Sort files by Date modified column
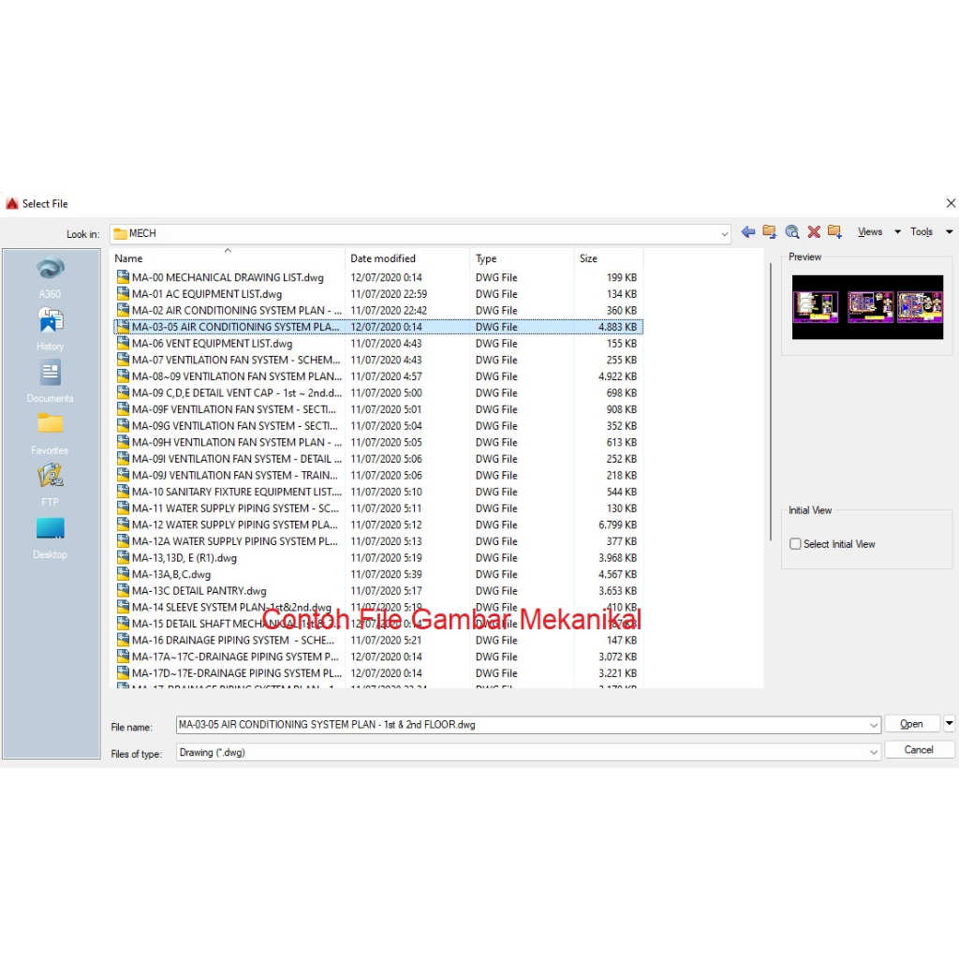 click(383, 258)
